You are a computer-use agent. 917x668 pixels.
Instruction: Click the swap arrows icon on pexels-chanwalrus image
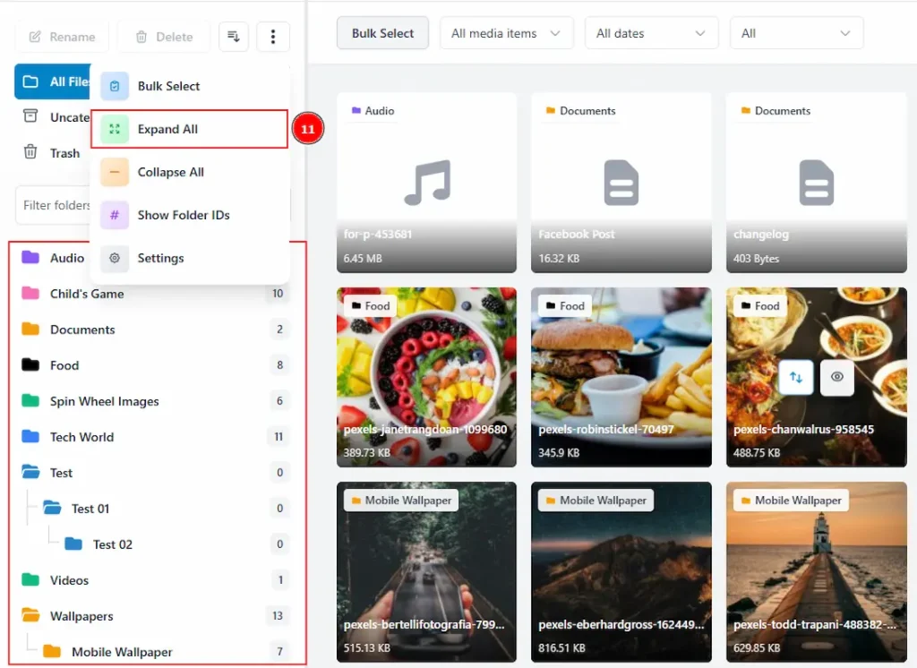pyautogui.click(x=796, y=377)
